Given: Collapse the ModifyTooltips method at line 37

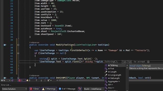Looking at the screenshot, I should [18, 45].
